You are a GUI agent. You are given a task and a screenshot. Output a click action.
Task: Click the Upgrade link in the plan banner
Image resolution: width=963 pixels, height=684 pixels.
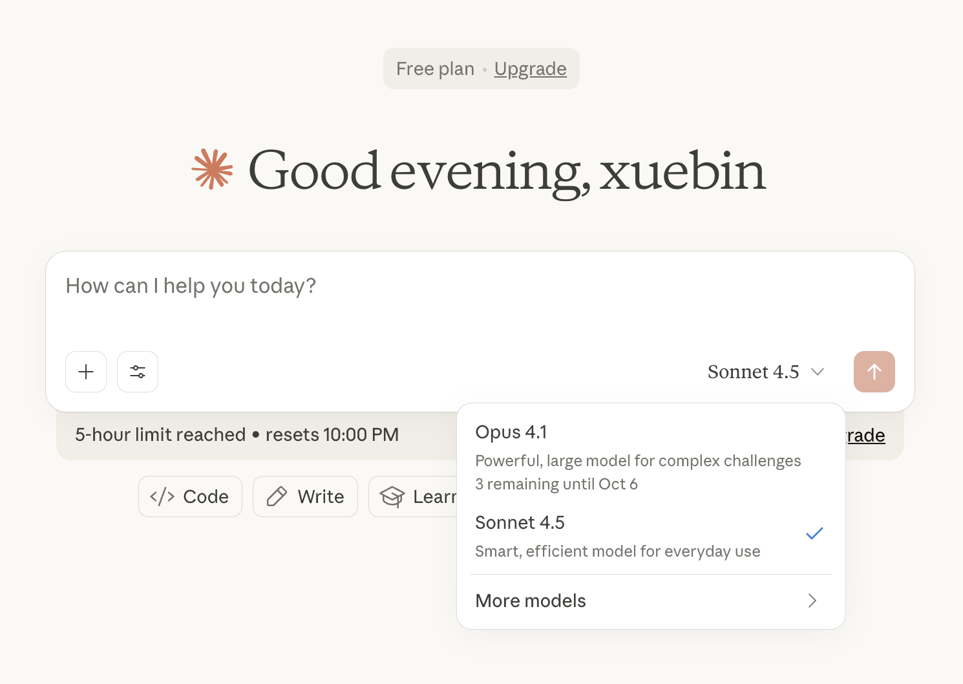click(530, 69)
